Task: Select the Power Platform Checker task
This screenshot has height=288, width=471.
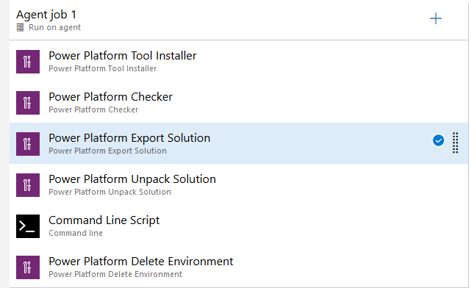Action: tap(239, 103)
